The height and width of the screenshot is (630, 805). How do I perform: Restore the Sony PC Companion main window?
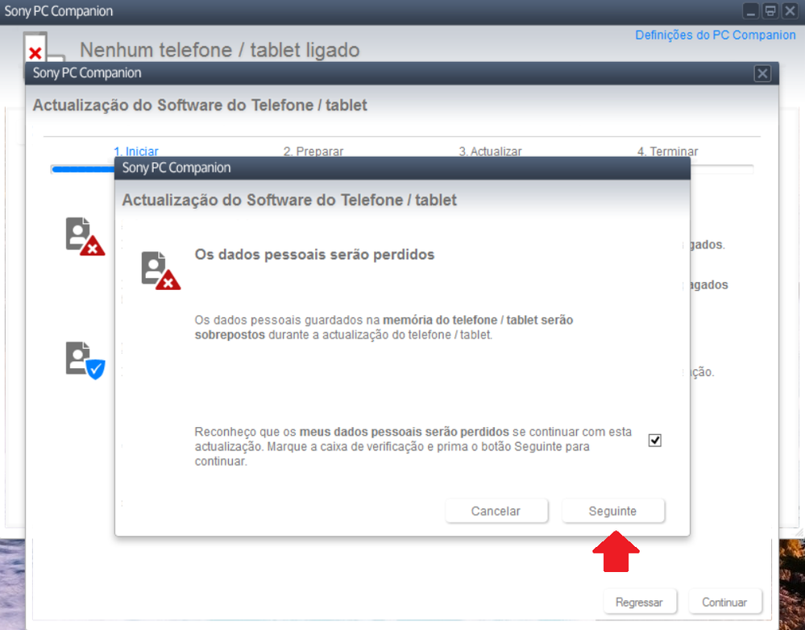(x=770, y=11)
